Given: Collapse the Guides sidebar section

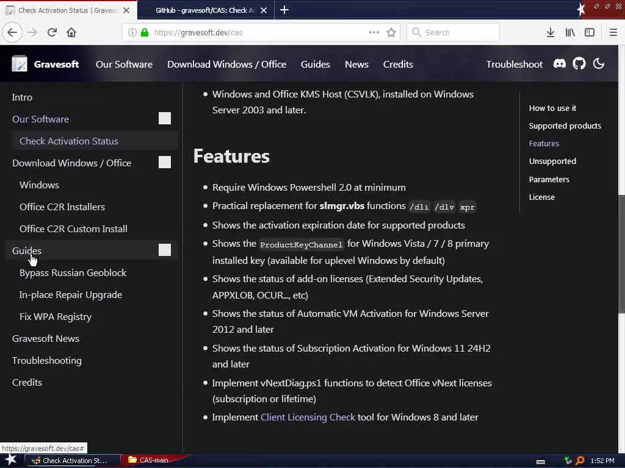Looking at the screenshot, I should (165, 250).
